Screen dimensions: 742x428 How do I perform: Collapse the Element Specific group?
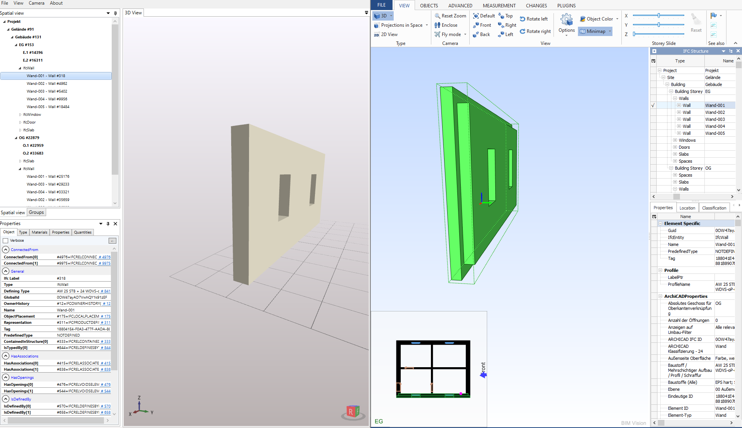coord(660,223)
